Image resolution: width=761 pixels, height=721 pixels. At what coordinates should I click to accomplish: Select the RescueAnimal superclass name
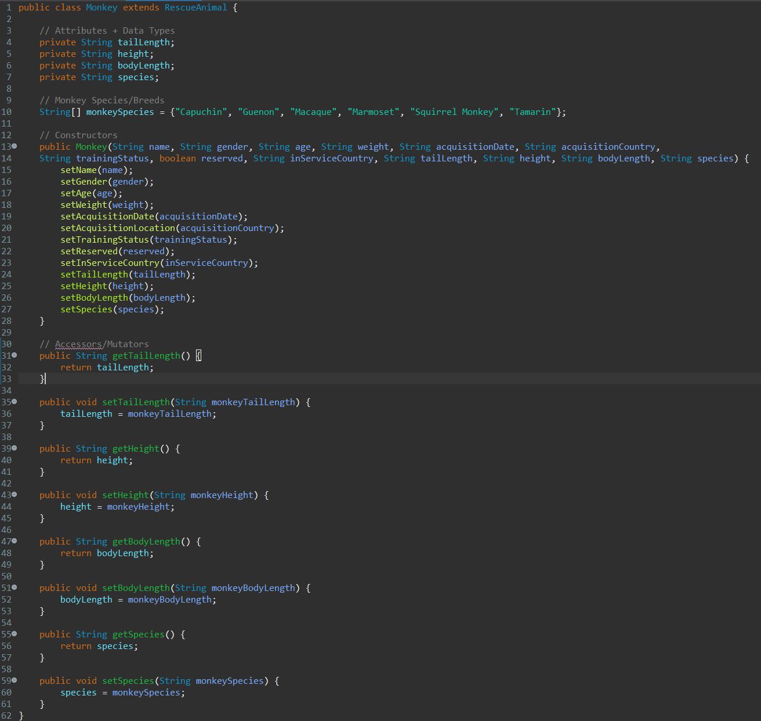(195, 7)
